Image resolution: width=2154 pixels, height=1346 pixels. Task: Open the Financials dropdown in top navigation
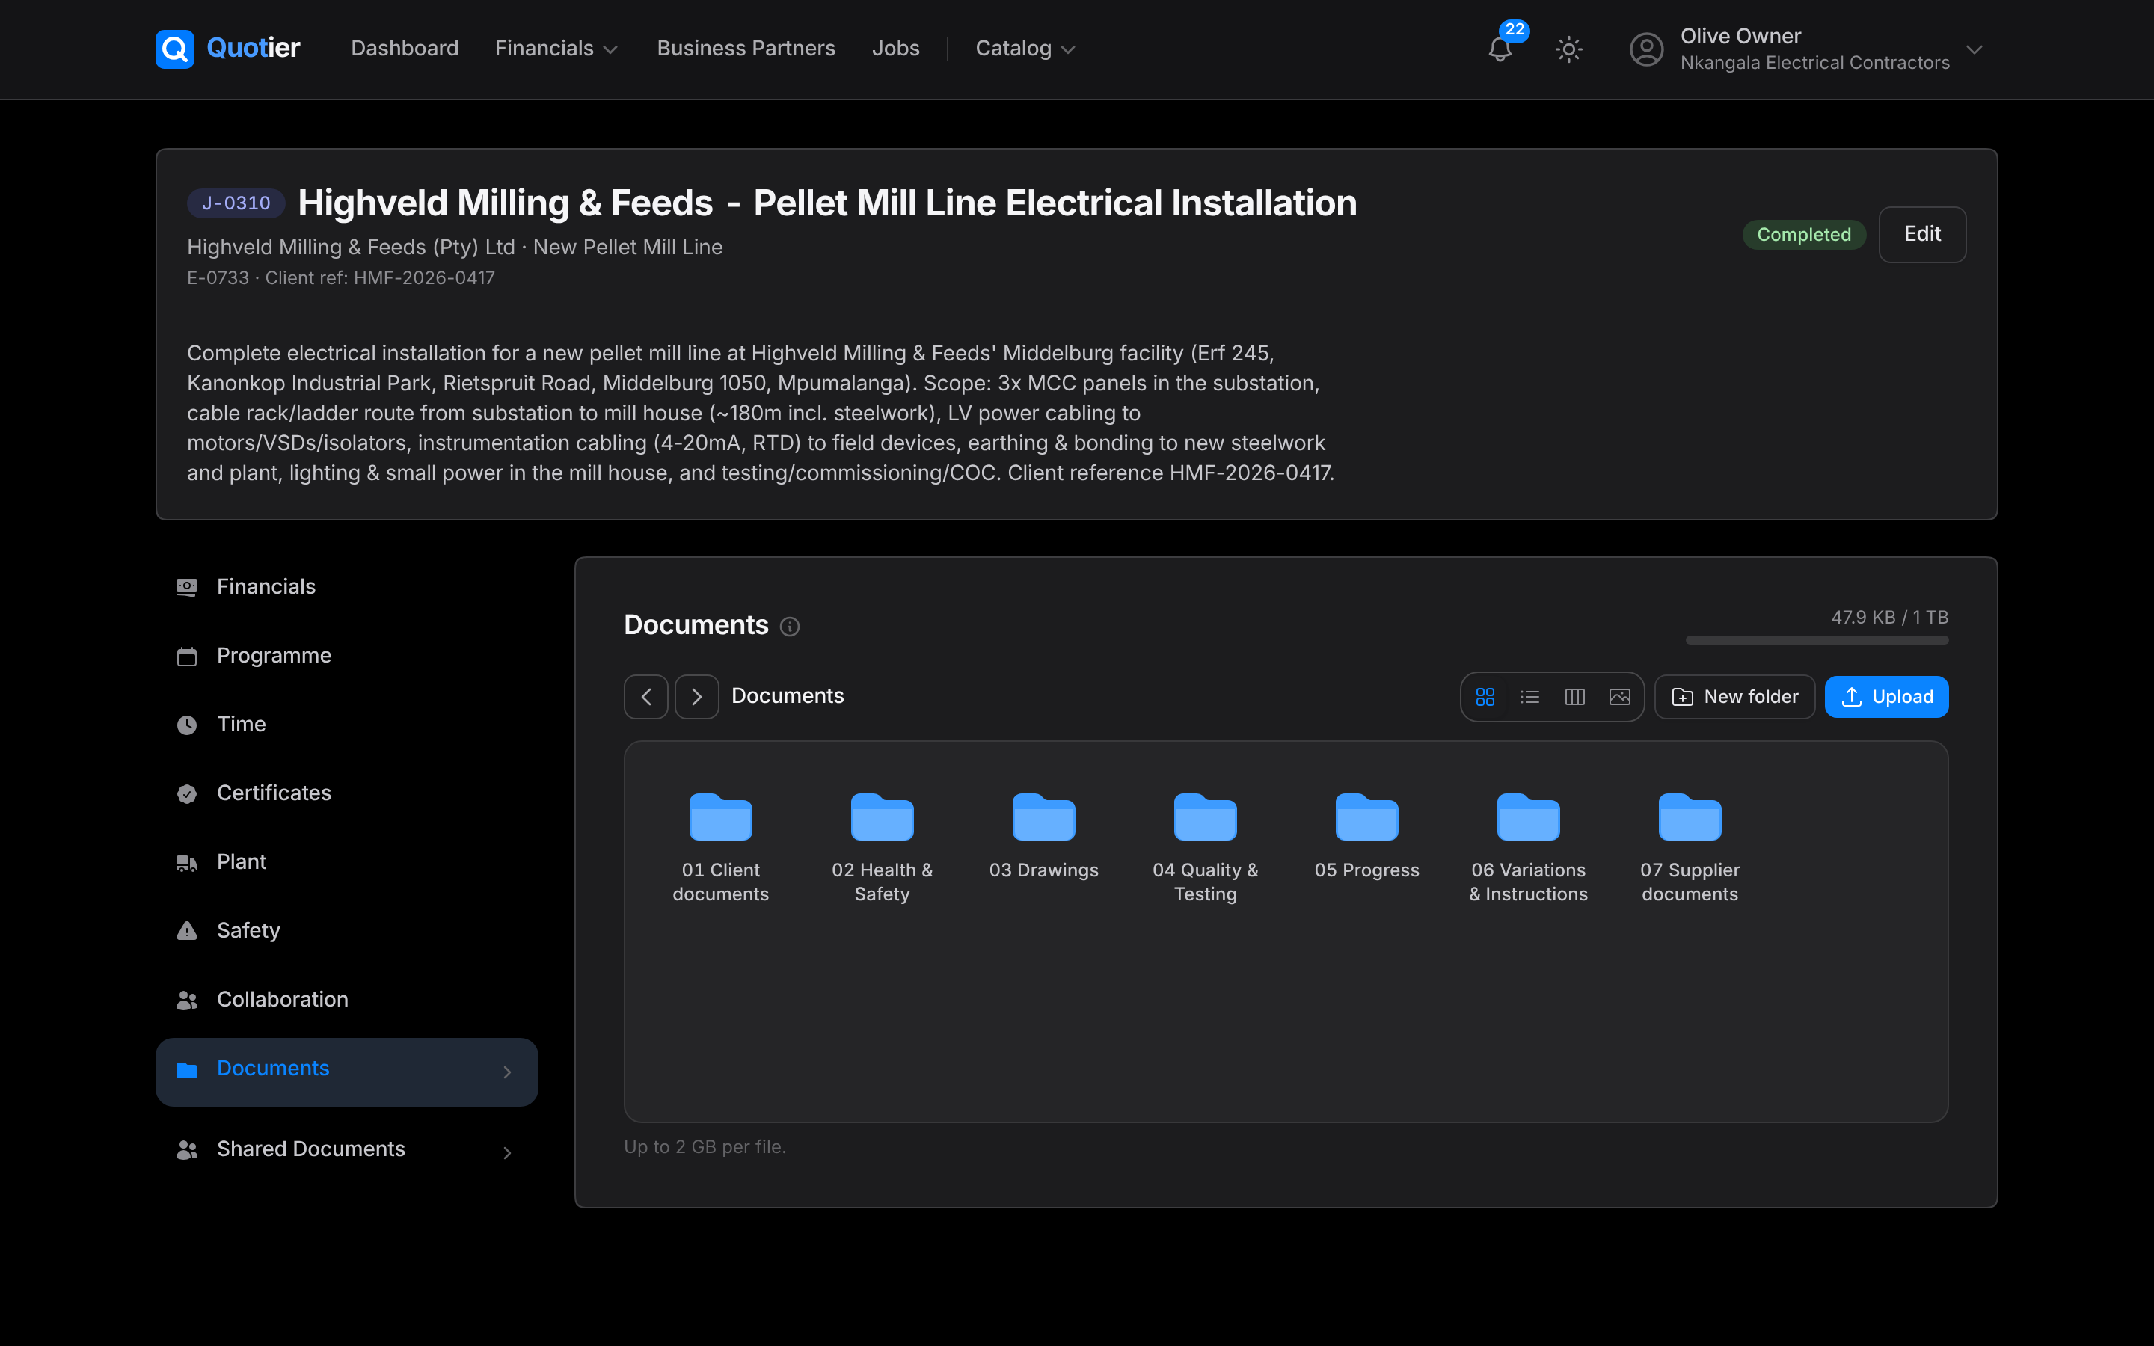point(556,48)
